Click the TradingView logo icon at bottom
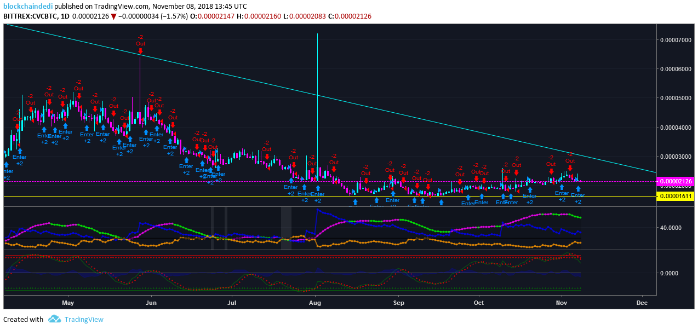 coord(54,319)
